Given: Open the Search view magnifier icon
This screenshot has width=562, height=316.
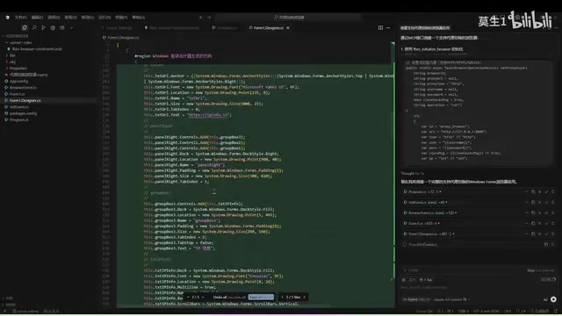Looking at the screenshot, I should 34,27.
